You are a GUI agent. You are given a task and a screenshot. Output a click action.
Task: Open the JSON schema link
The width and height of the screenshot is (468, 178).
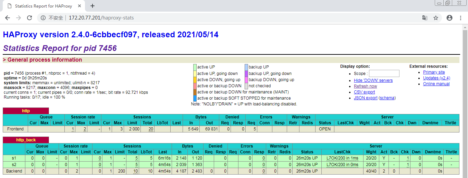(x=387, y=98)
